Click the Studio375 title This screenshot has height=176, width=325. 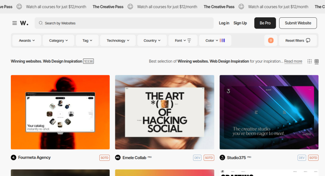[x=236, y=158]
